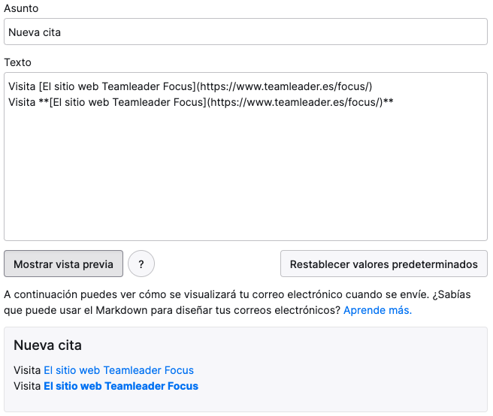Click the Texto field label
The width and height of the screenshot is (493, 416).
click(x=17, y=62)
